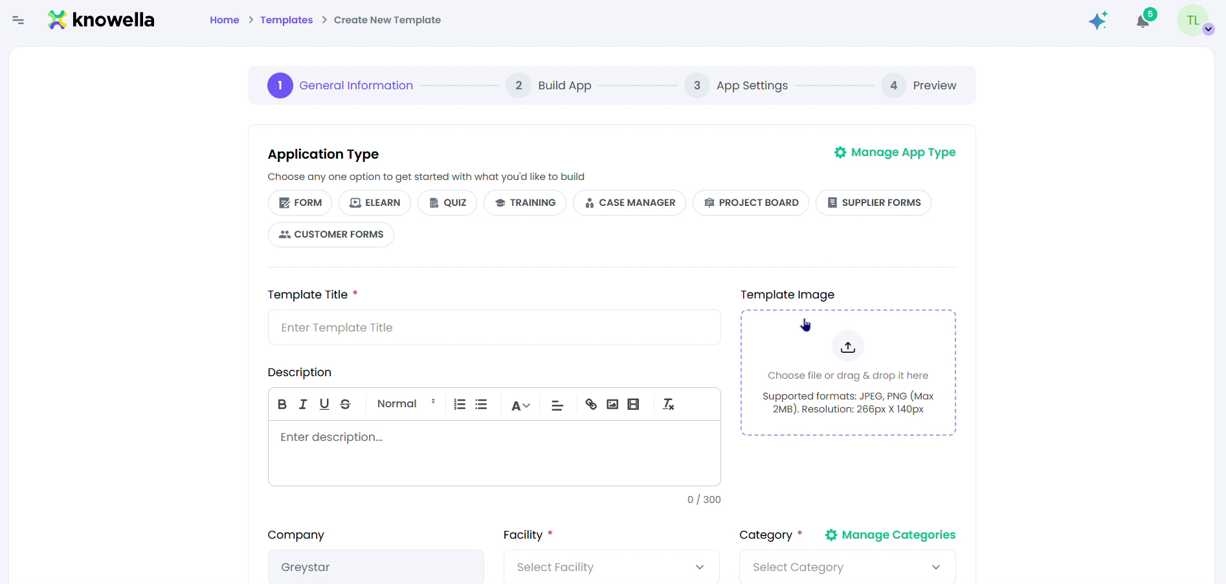
Task: Select the ELEARN application type
Action: point(375,203)
